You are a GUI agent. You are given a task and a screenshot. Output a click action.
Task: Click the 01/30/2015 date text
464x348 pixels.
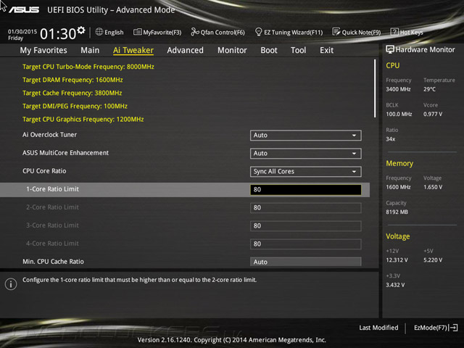[x=22, y=31]
